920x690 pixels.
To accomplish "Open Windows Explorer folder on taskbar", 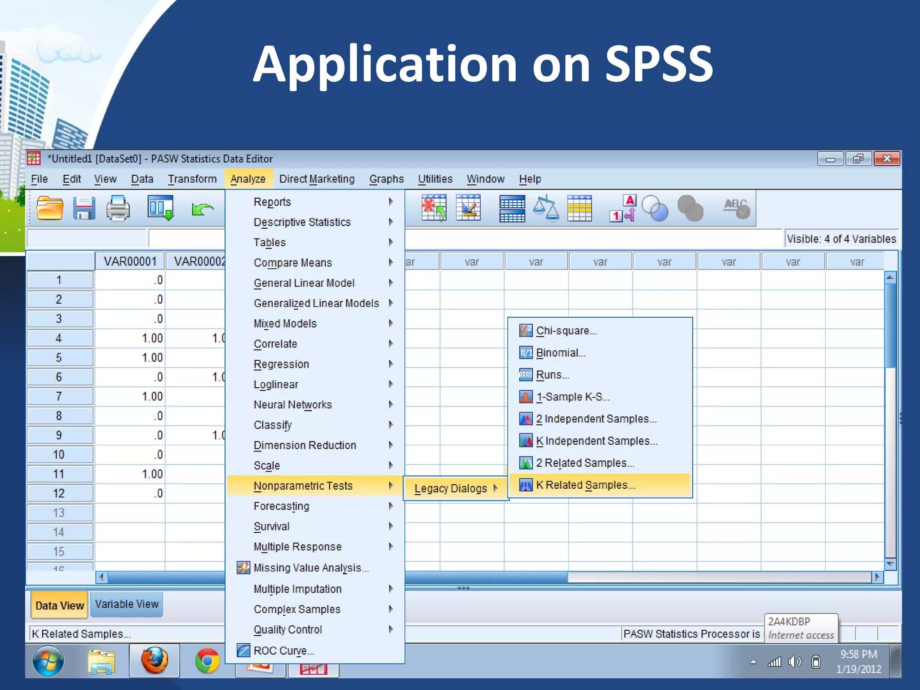I will [102, 662].
